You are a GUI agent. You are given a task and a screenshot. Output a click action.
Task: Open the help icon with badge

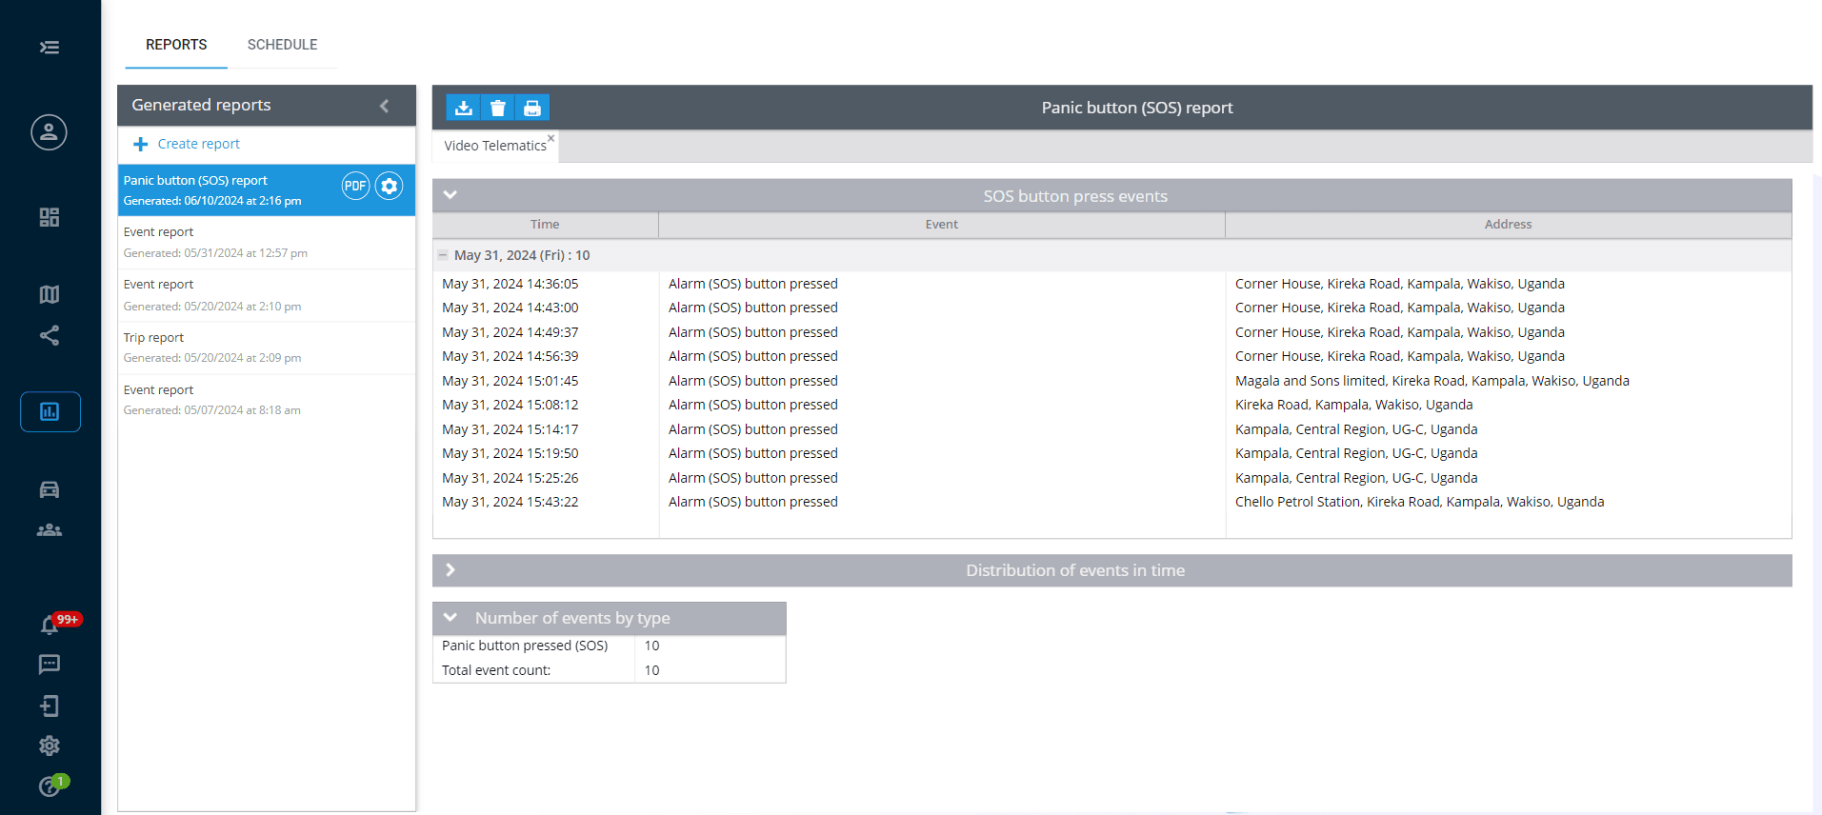click(x=50, y=786)
